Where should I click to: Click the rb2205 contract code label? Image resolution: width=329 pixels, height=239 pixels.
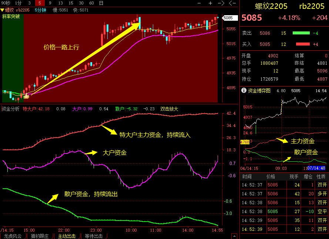click(23, 10)
